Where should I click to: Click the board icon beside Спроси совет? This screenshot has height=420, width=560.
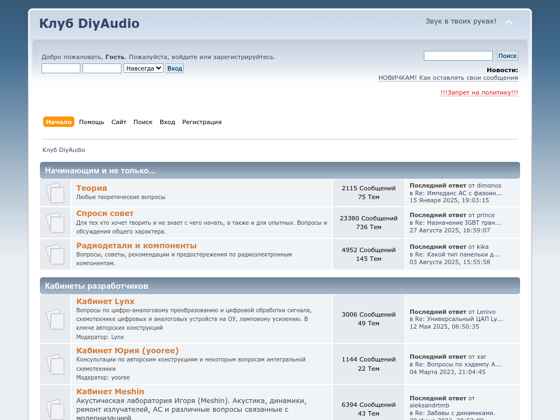click(55, 223)
